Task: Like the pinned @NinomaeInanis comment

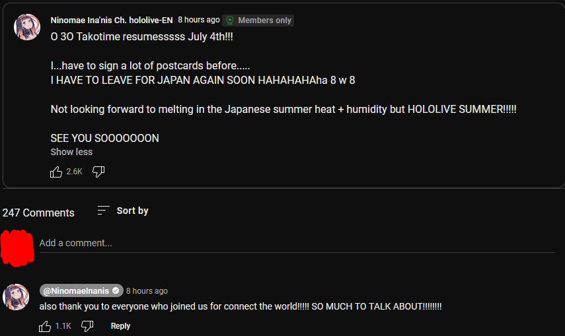Action: (x=45, y=326)
